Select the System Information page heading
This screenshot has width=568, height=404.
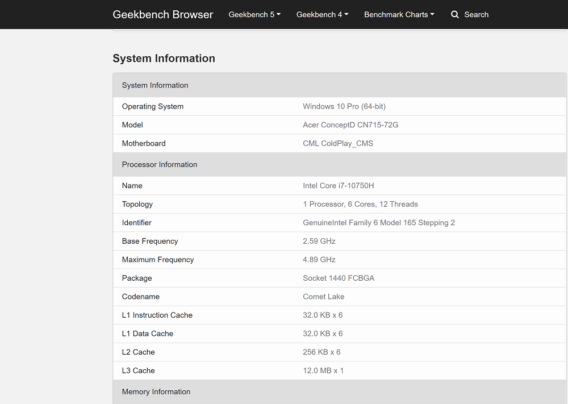pyautogui.click(x=164, y=59)
